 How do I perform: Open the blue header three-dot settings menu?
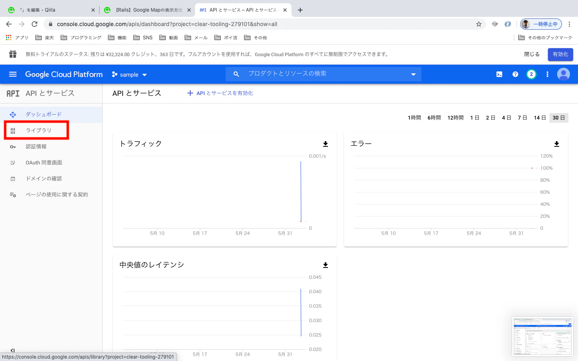(x=547, y=74)
